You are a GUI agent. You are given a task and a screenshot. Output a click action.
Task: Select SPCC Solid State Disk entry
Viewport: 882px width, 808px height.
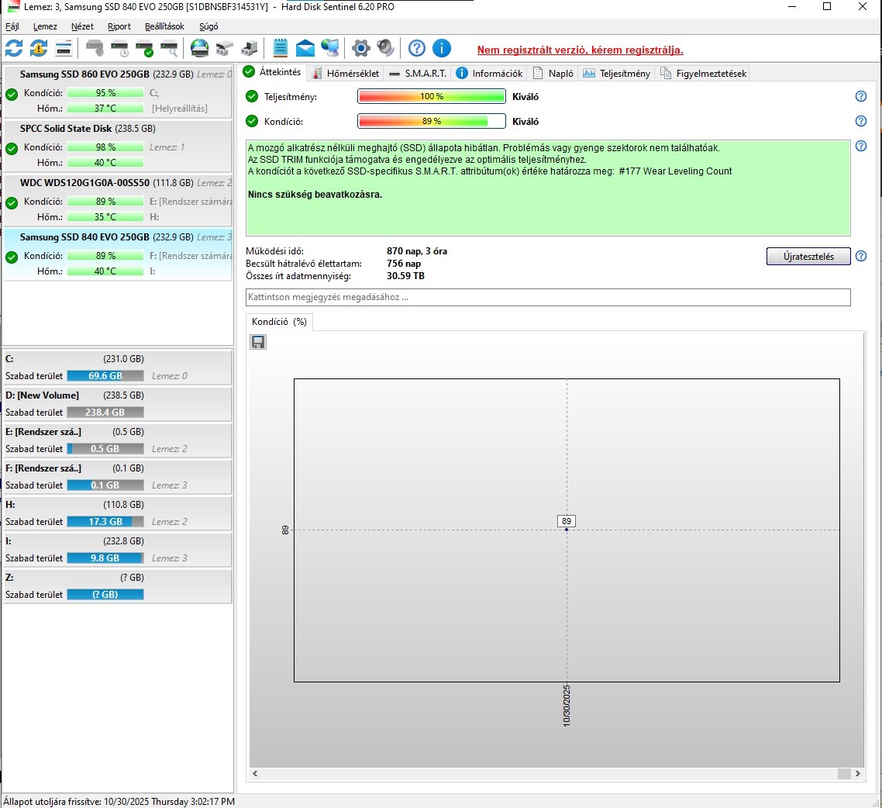(118, 146)
